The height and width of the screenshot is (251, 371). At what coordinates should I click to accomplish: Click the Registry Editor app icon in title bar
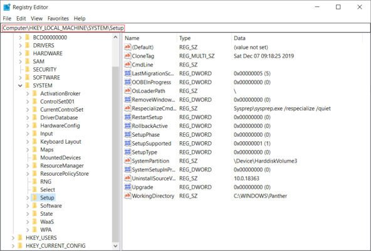click(x=7, y=8)
